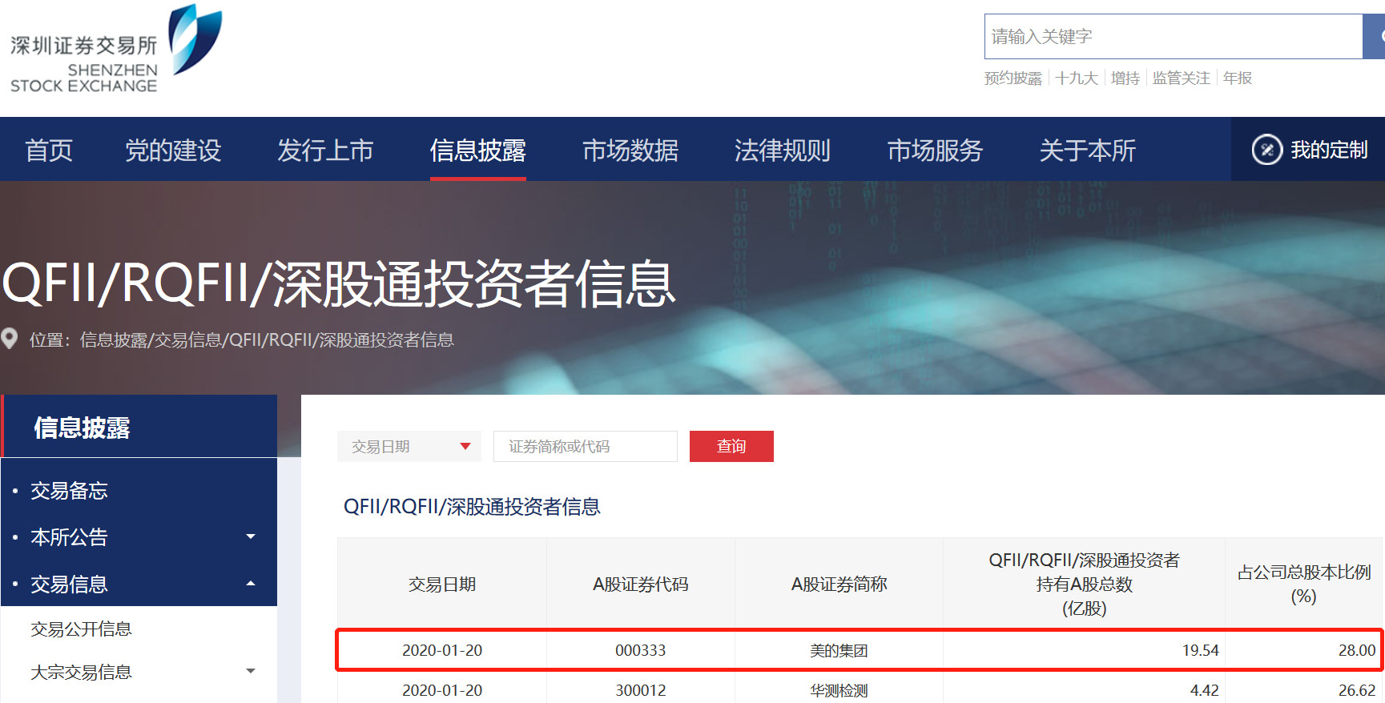Open the 信息披露 navigation tab

(477, 150)
